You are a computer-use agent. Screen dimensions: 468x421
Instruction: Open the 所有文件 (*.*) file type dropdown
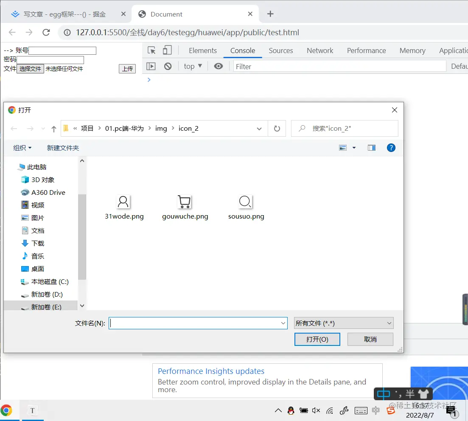pyautogui.click(x=344, y=323)
